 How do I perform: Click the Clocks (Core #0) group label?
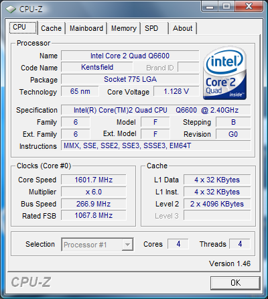pyautogui.click(x=44, y=166)
